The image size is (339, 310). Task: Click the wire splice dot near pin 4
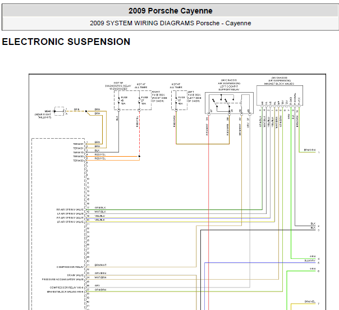click(139, 156)
